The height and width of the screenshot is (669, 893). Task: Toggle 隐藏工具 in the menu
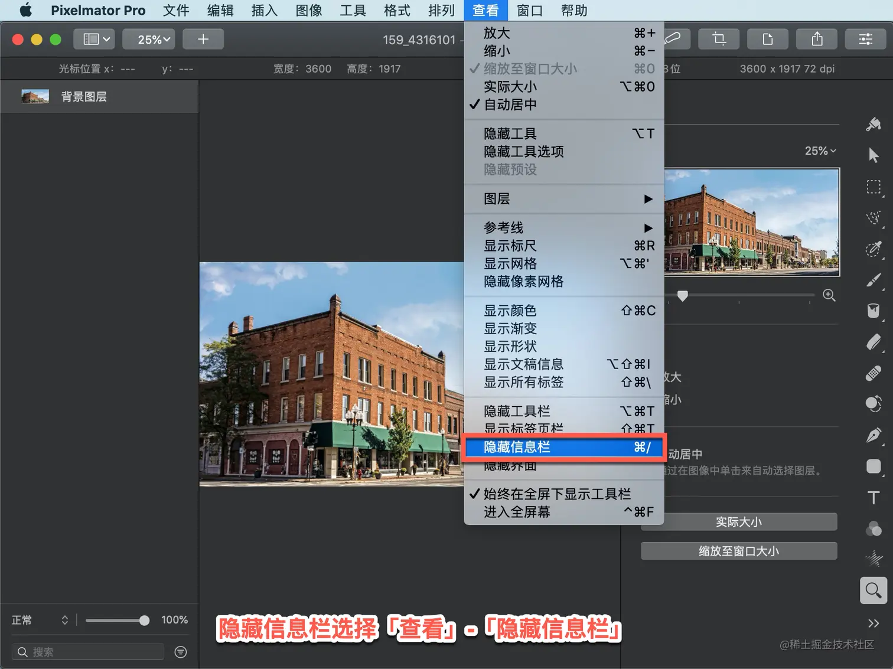click(x=564, y=133)
